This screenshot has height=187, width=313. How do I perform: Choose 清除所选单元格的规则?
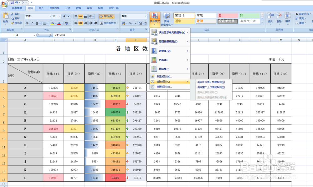click(211, 82)
